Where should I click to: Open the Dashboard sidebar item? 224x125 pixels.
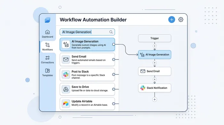pos(47,34)
